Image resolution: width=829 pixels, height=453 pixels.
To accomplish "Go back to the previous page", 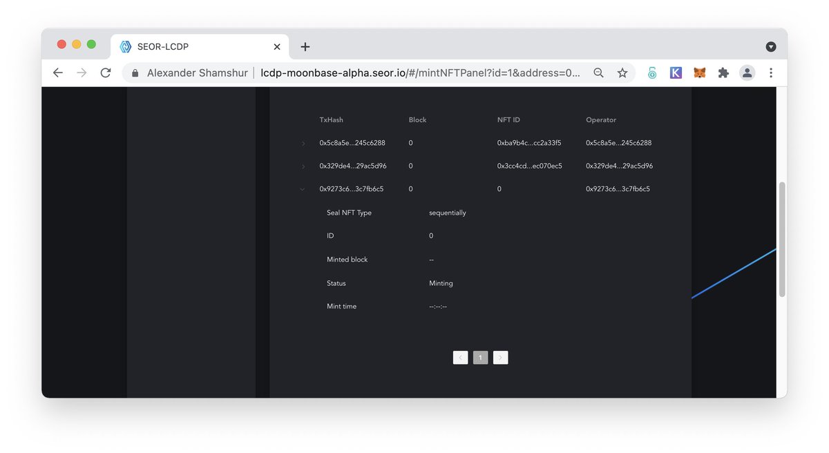I will coord(58,73).
